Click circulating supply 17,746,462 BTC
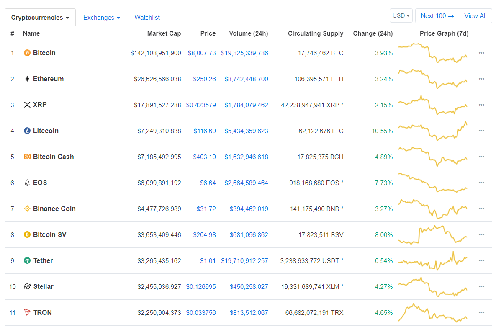The image size is (496, 327). (x=321, y=53)
